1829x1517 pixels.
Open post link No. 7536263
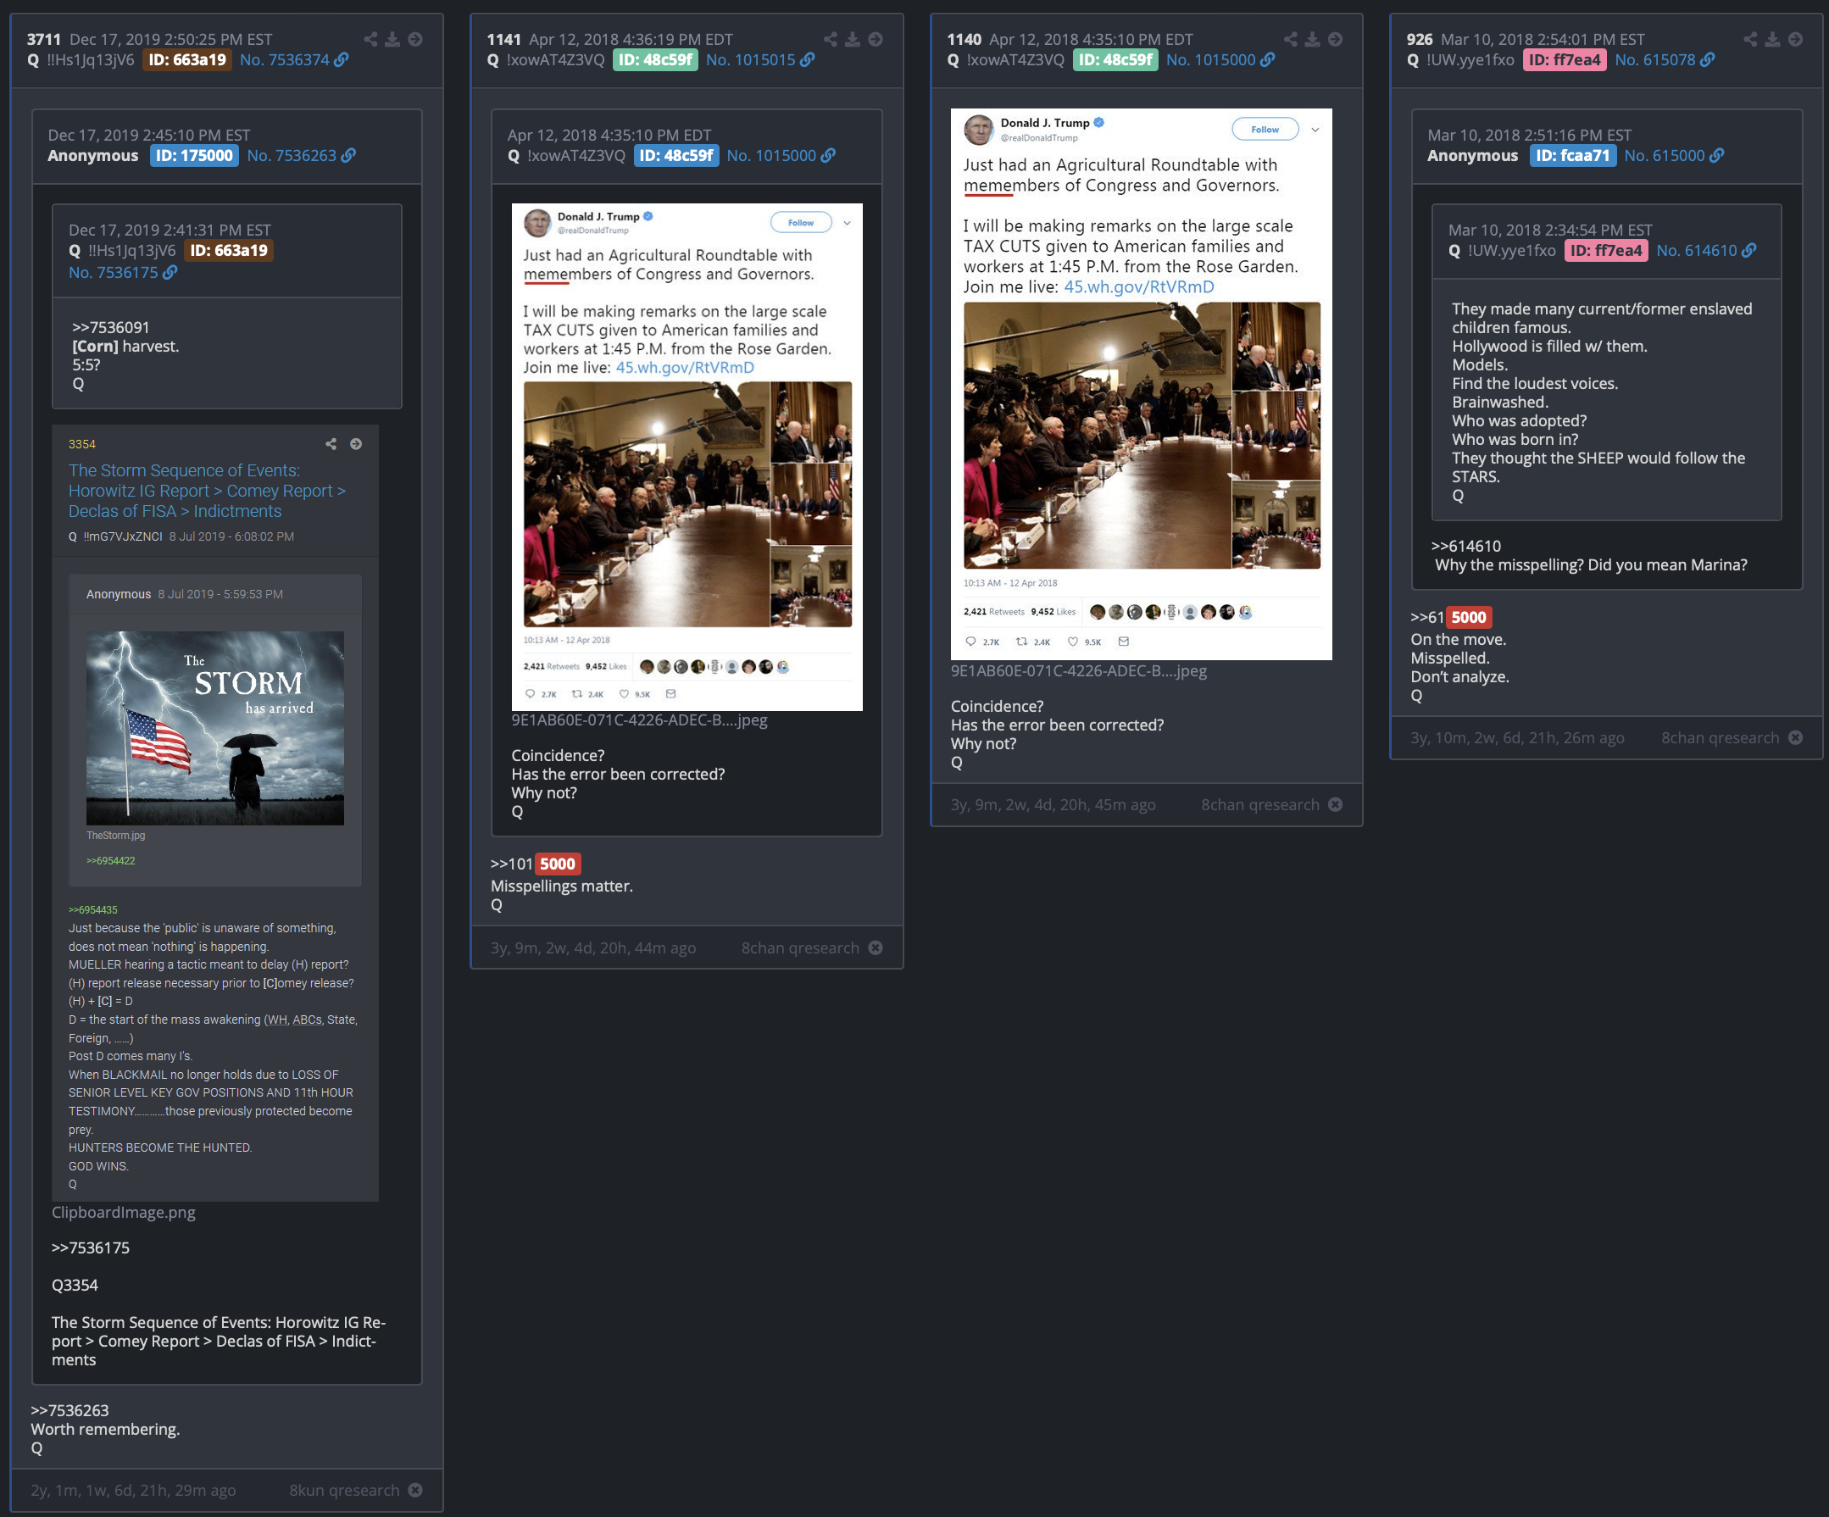pyautogui.click(x=302, y=156)
